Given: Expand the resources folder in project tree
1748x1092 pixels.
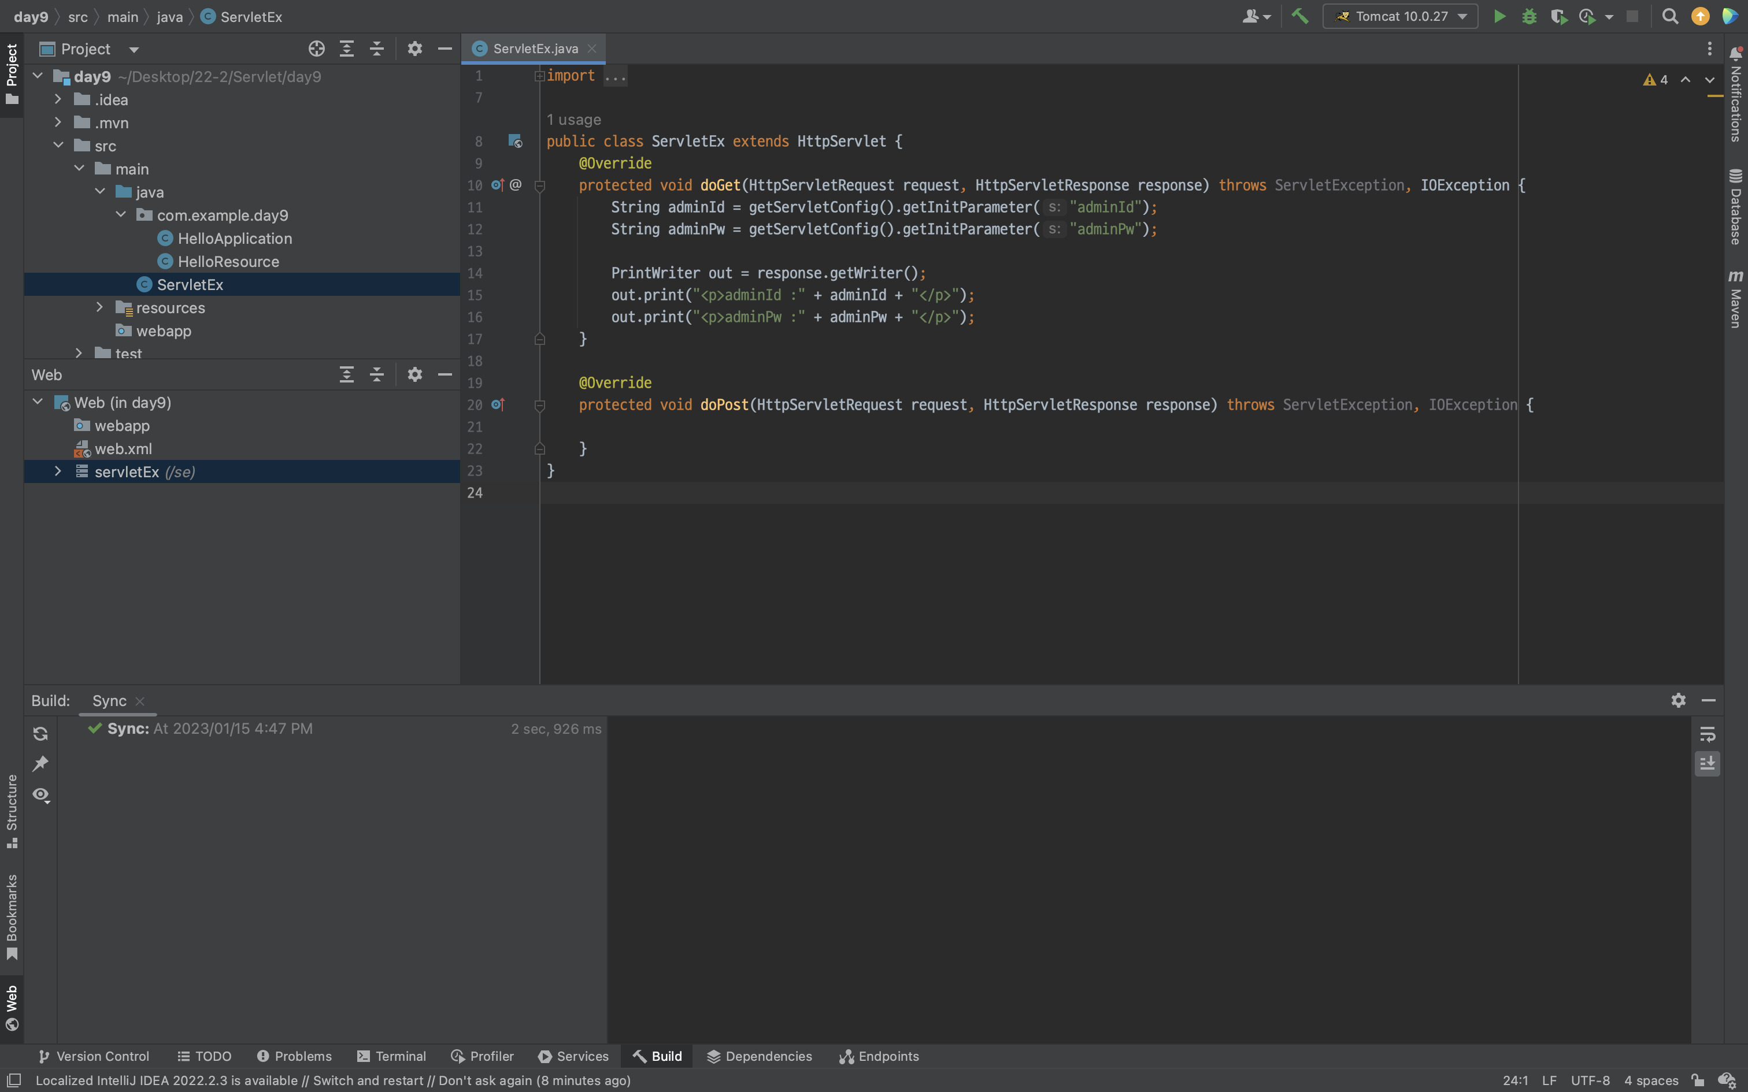Looking at the screenshot, I should 99,307.
